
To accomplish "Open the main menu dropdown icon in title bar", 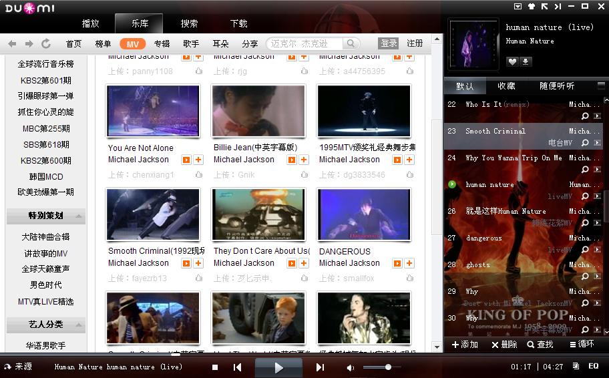I will (518, 6).
